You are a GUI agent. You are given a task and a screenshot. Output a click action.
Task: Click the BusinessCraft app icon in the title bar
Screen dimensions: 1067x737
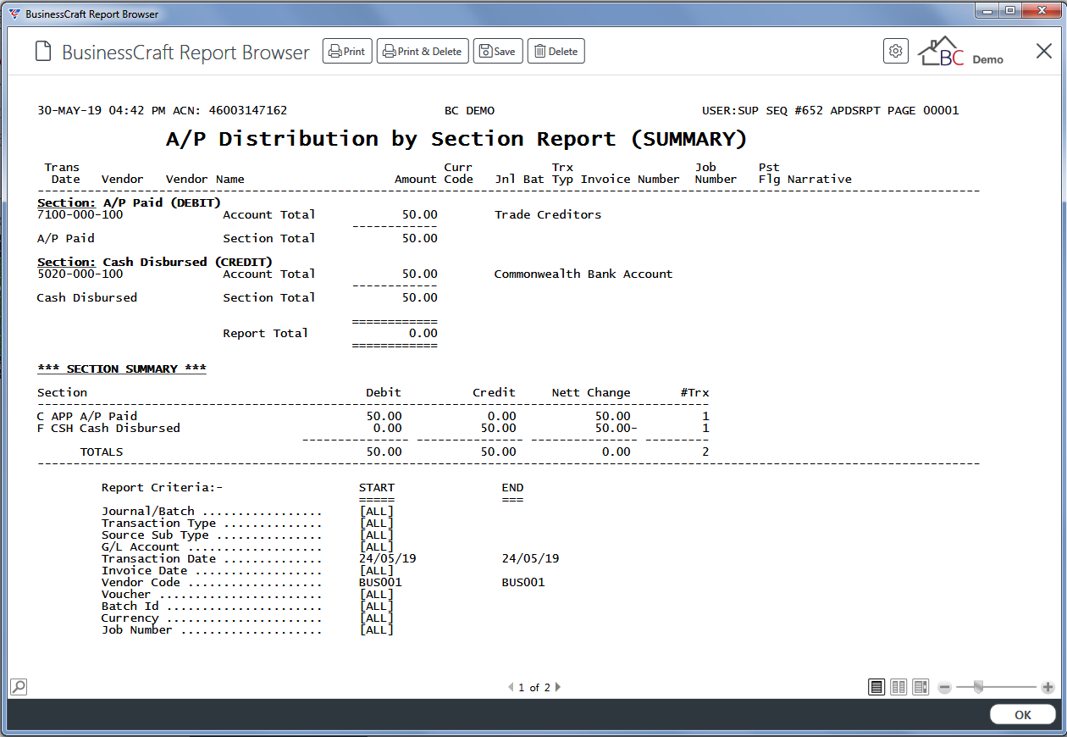(14, 14)
